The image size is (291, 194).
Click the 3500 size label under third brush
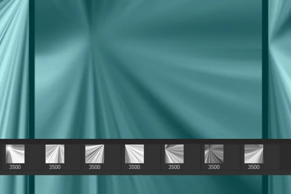click(95, 167)
